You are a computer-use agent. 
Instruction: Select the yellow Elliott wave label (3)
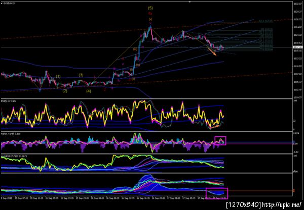(x=81, y=75)
